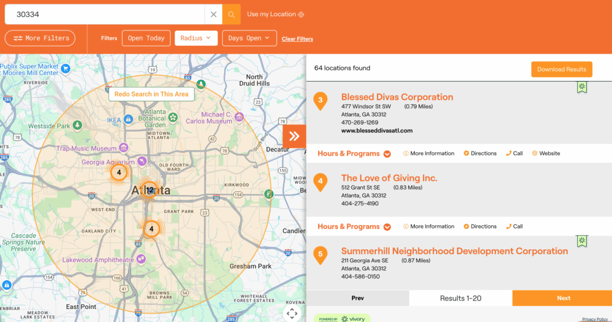
Task: Open Website link for Blessed Divas
Action: [546, 153]
